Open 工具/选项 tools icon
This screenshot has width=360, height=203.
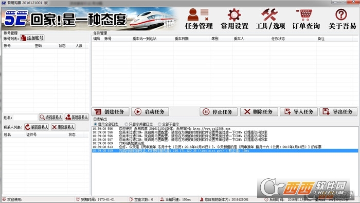(x=270, y=19)
